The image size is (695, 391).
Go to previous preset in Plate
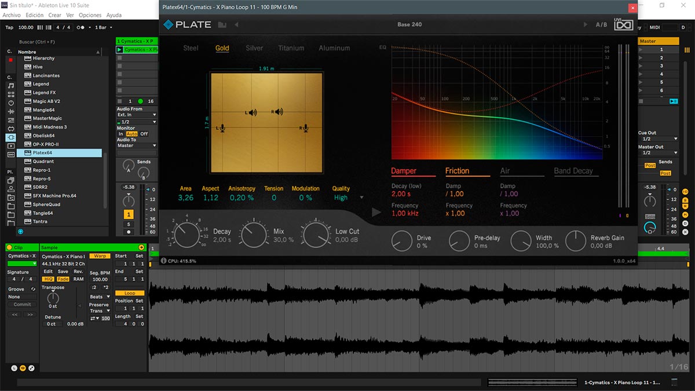tap(236, 25)
